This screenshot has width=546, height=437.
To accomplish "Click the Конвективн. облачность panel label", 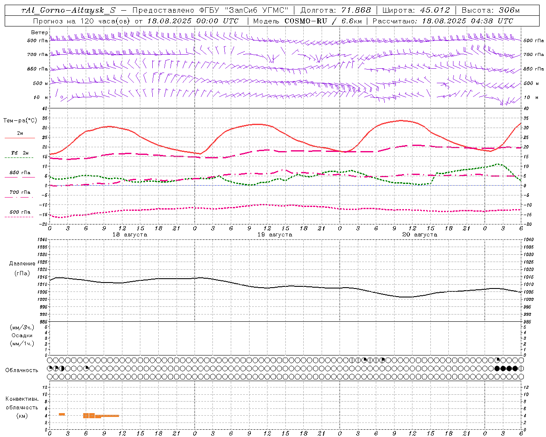I will pos(22,403).
